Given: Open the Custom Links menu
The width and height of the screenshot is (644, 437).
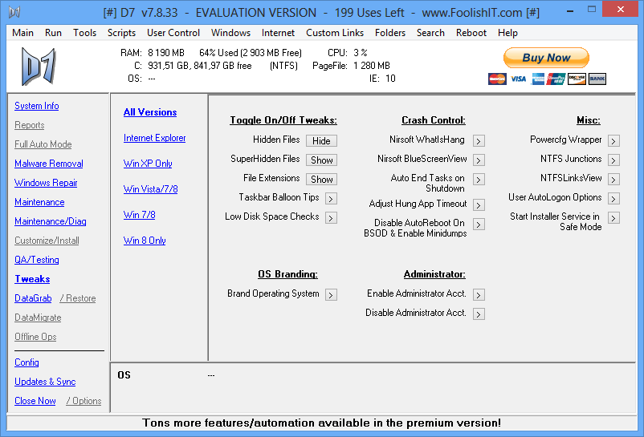Looking at the screenshot, I should (335, 33).
